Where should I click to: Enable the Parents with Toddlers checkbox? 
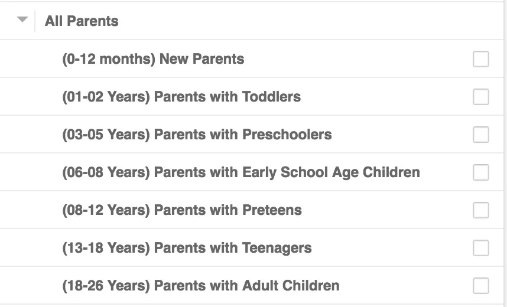coord(481,97)
